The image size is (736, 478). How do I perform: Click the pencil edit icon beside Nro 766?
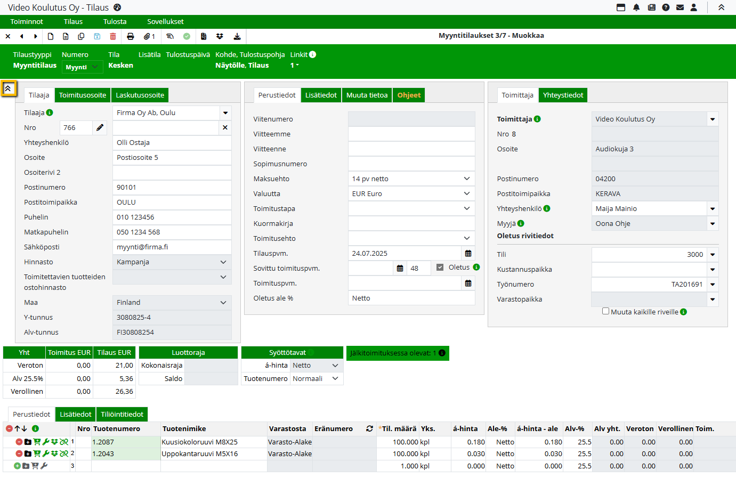pos(100,128)
